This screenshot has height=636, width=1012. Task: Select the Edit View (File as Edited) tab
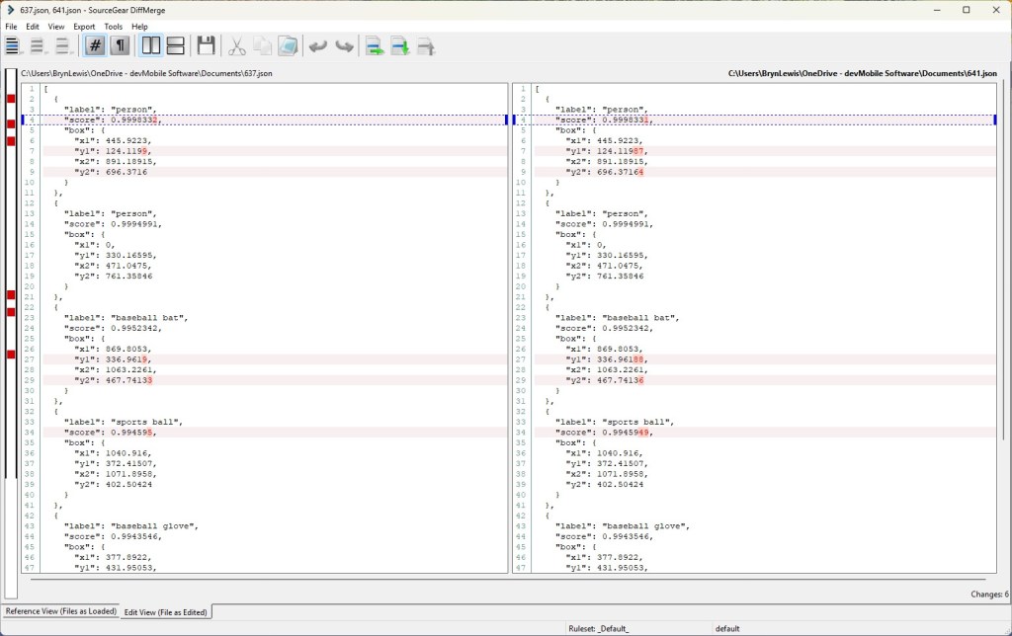(x=165, y=612)
